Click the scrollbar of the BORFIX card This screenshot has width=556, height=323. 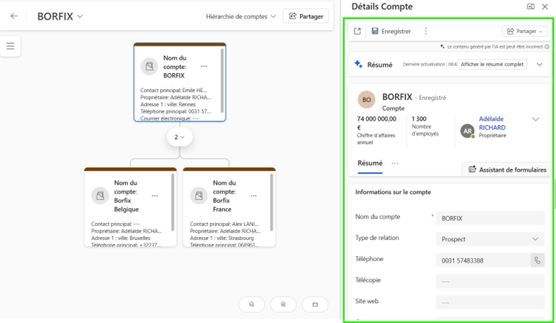point(222,81)
